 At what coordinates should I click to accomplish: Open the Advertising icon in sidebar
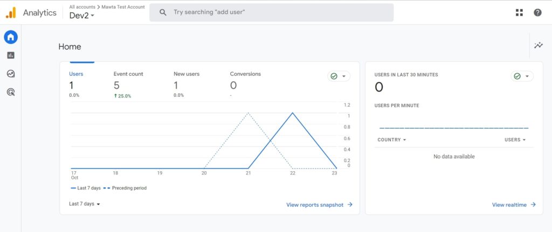click(11, 93)
